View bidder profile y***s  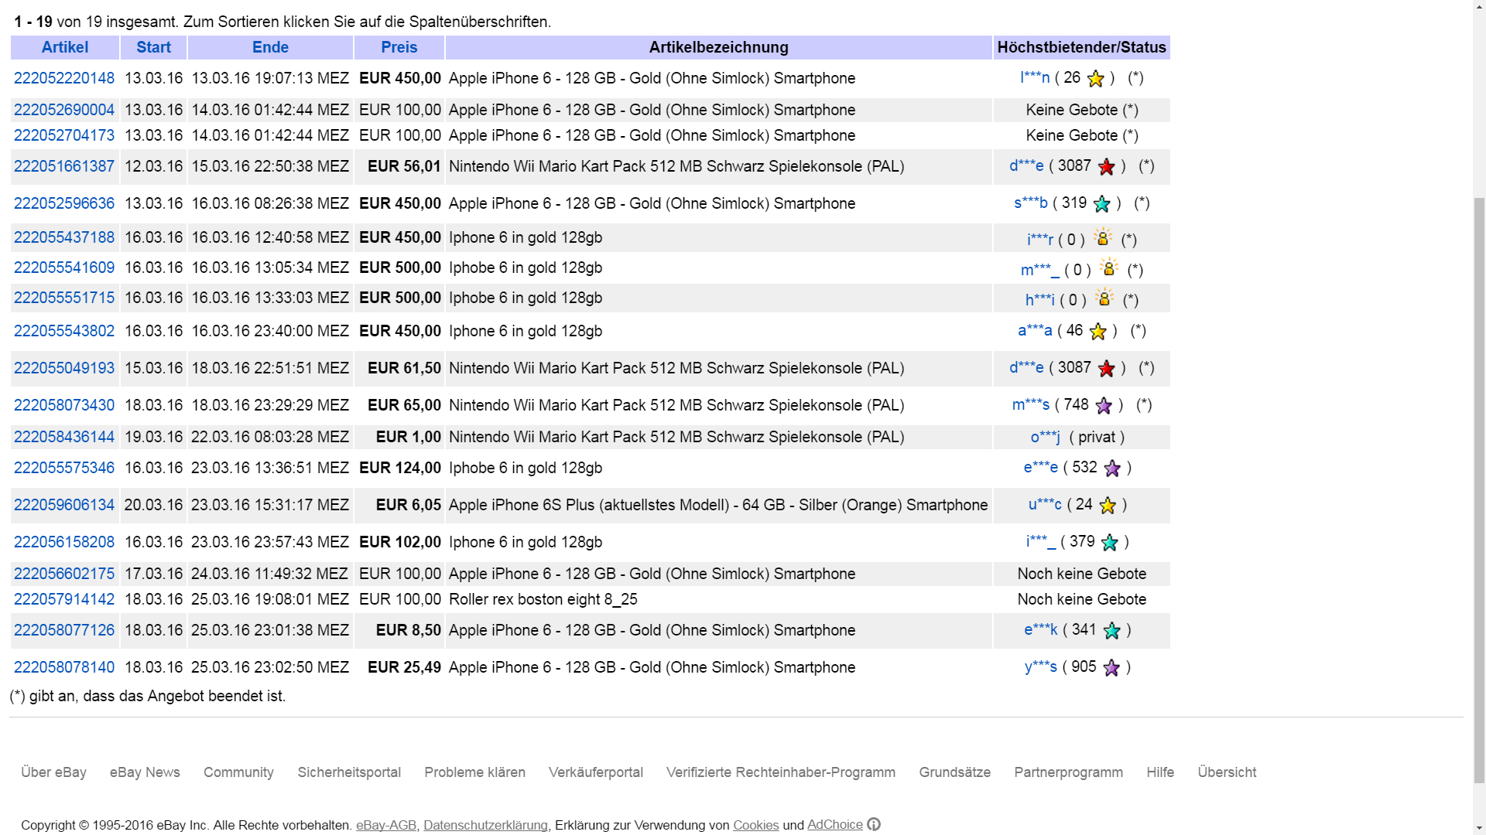[x=1041, y=666]
